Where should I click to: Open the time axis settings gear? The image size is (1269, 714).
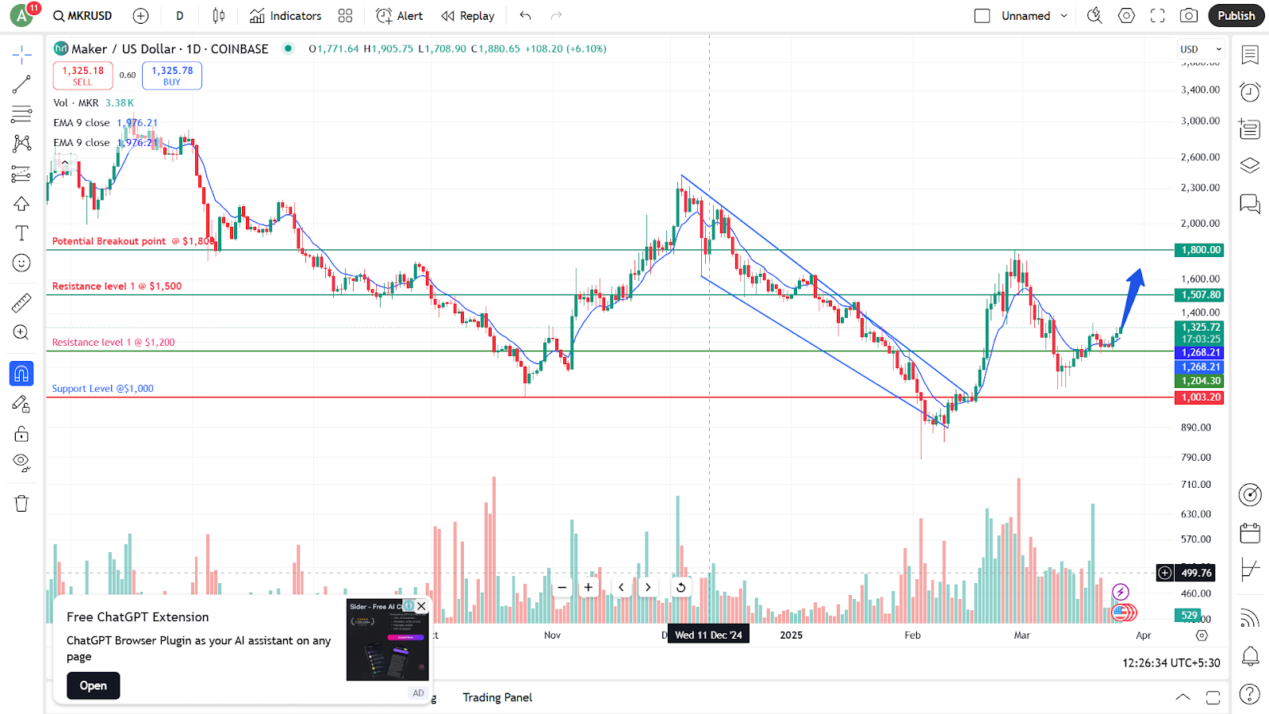(1202, 635)
